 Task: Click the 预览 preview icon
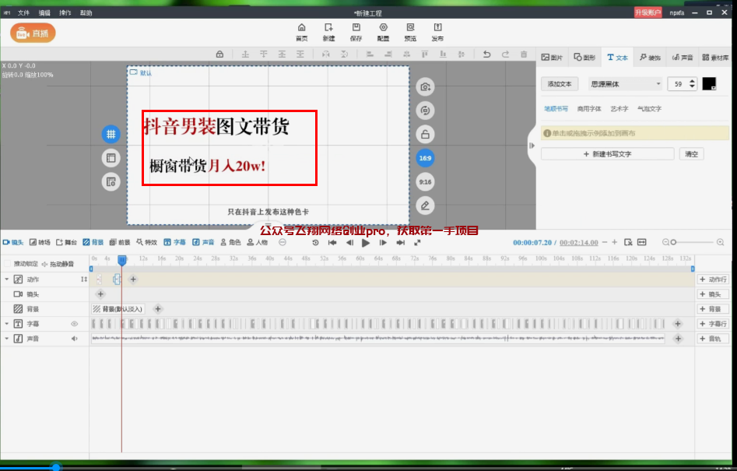[x=410, y=28]
